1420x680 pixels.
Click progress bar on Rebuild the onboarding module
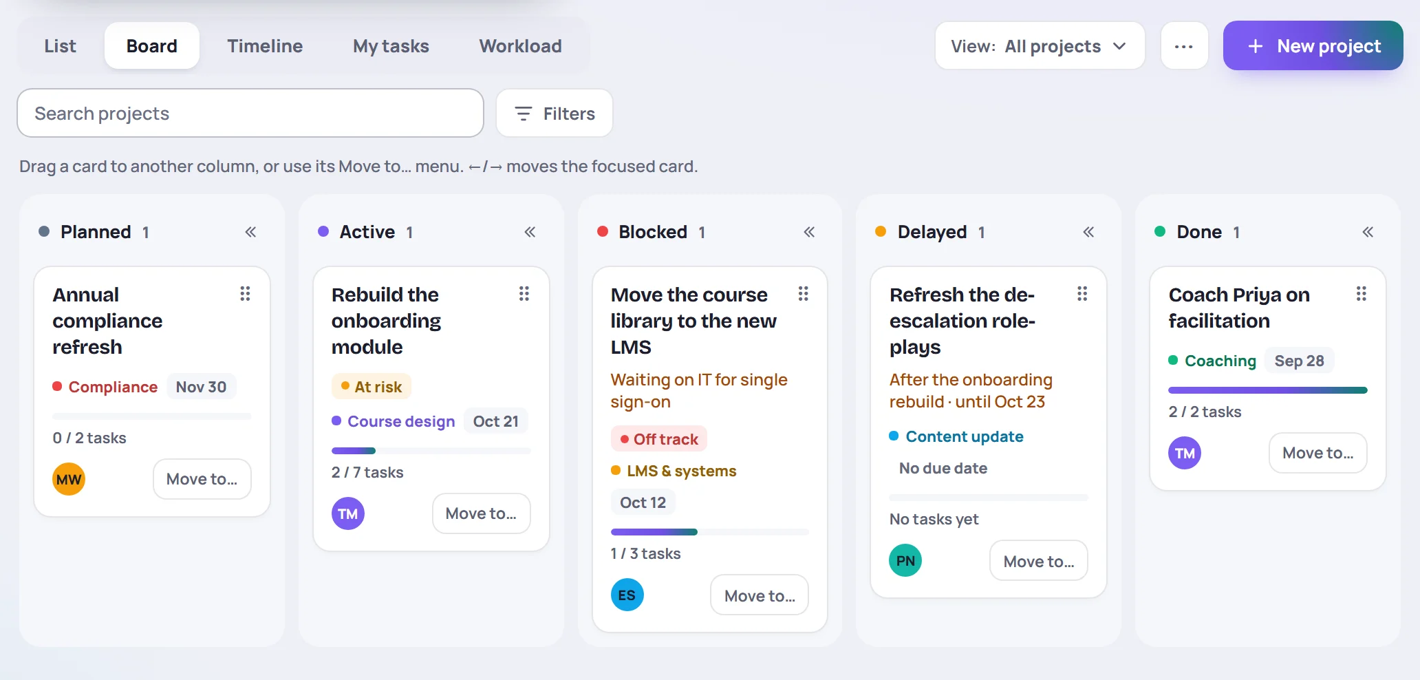pos(431,451)
